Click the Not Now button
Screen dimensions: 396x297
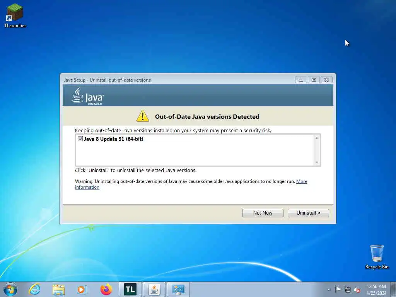(x=263, y=213)
